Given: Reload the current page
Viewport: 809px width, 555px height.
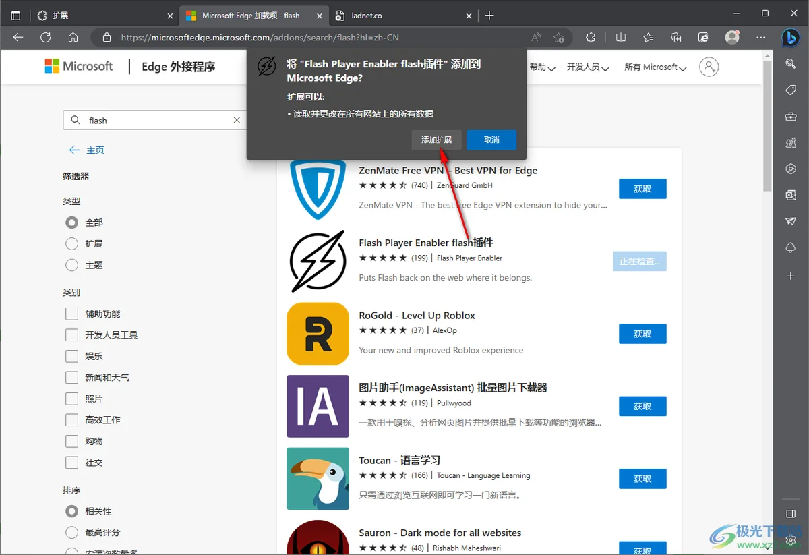Looking at the screenshot, I should [x=45, y=38].
